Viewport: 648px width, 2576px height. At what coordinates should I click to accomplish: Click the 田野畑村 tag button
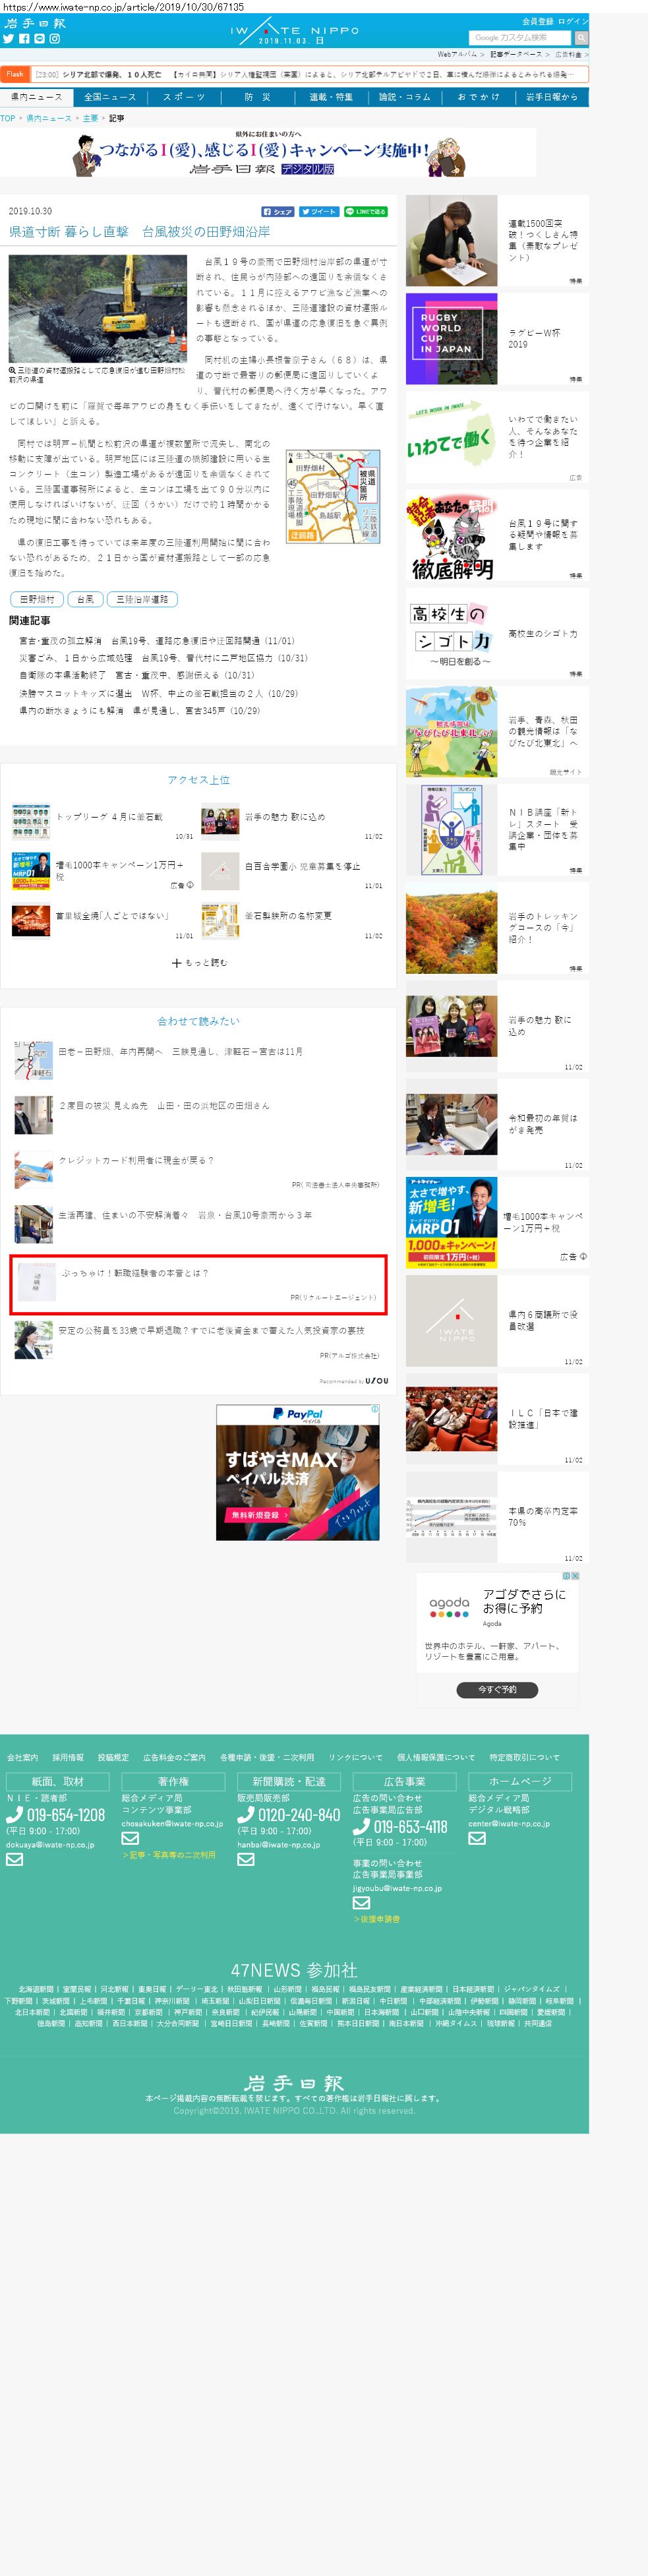click(x=37, y=599)
